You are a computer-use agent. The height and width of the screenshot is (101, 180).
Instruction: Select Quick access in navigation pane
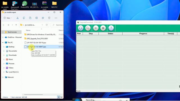pos(12,32)
